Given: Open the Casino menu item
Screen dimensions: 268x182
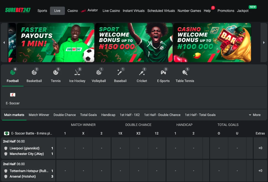Looking at the screenshot, I should [73, 11].
